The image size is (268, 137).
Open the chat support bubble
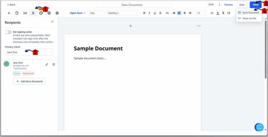259,127
